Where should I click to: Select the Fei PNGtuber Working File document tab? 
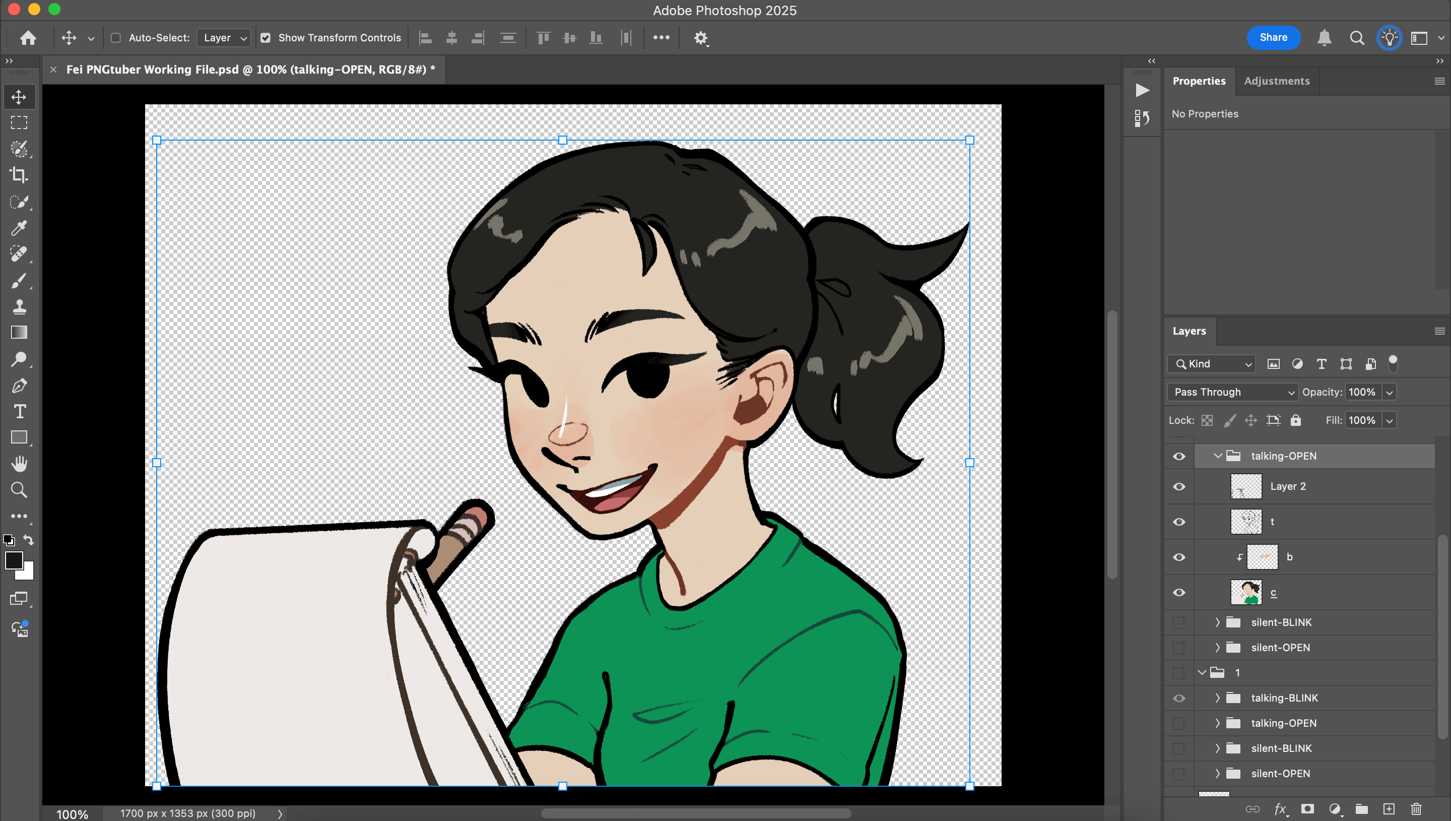pos(250,70)
